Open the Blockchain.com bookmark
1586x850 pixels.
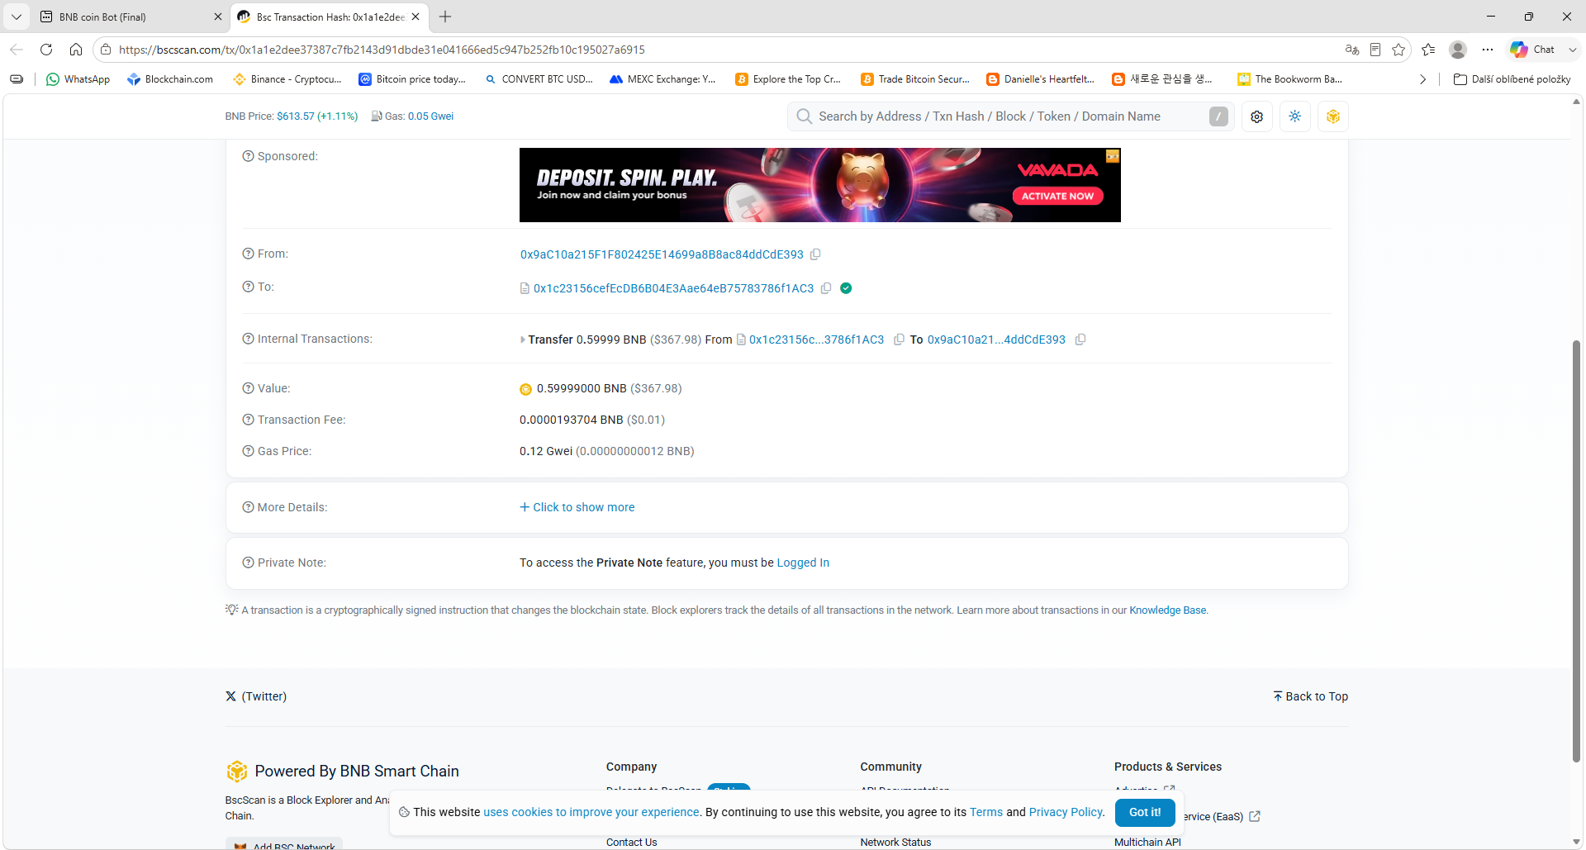[x=170, y=79]
